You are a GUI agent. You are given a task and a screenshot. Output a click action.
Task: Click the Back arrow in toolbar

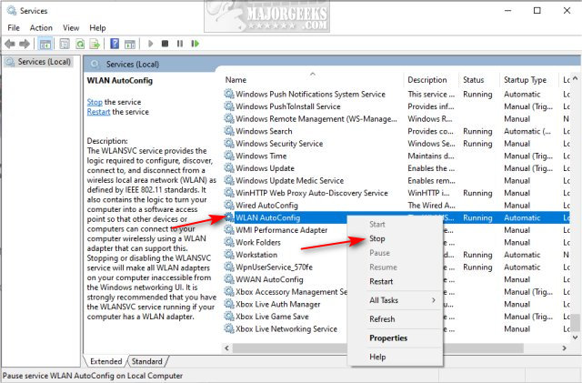tap(11, 43)
